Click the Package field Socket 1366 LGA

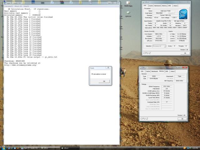165,15
